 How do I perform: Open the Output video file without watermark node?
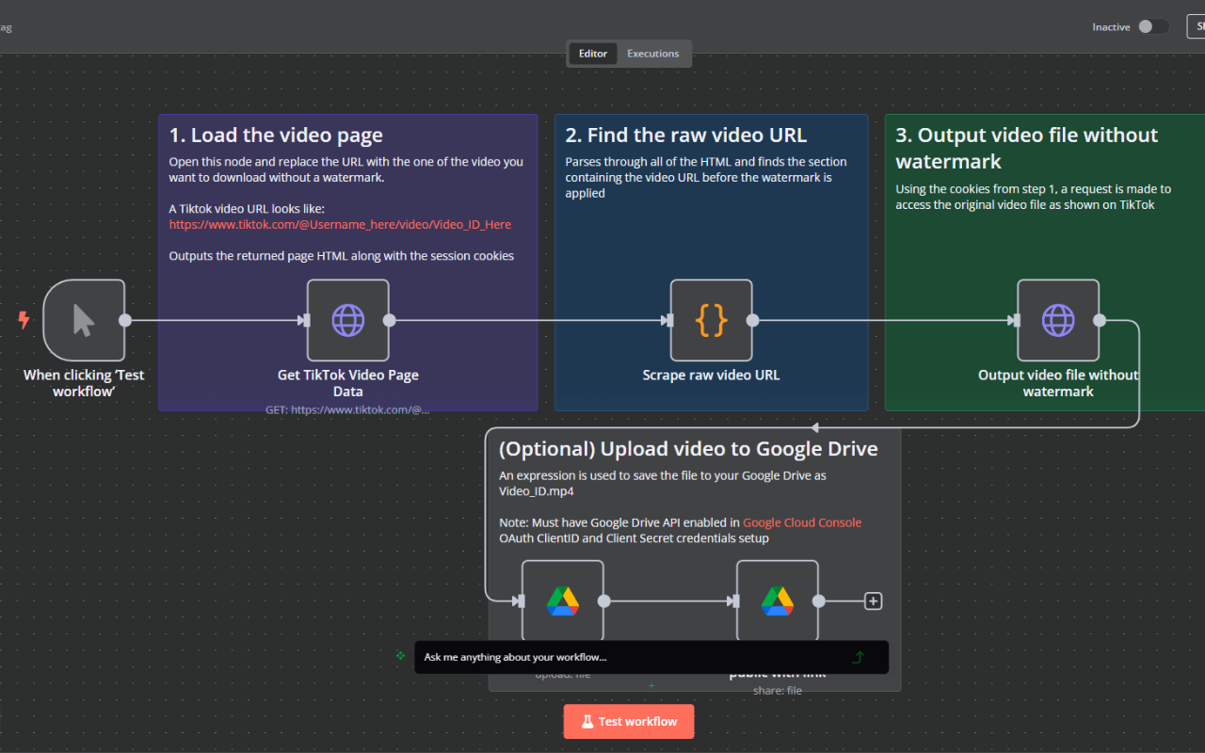(x=1057, y=320)
